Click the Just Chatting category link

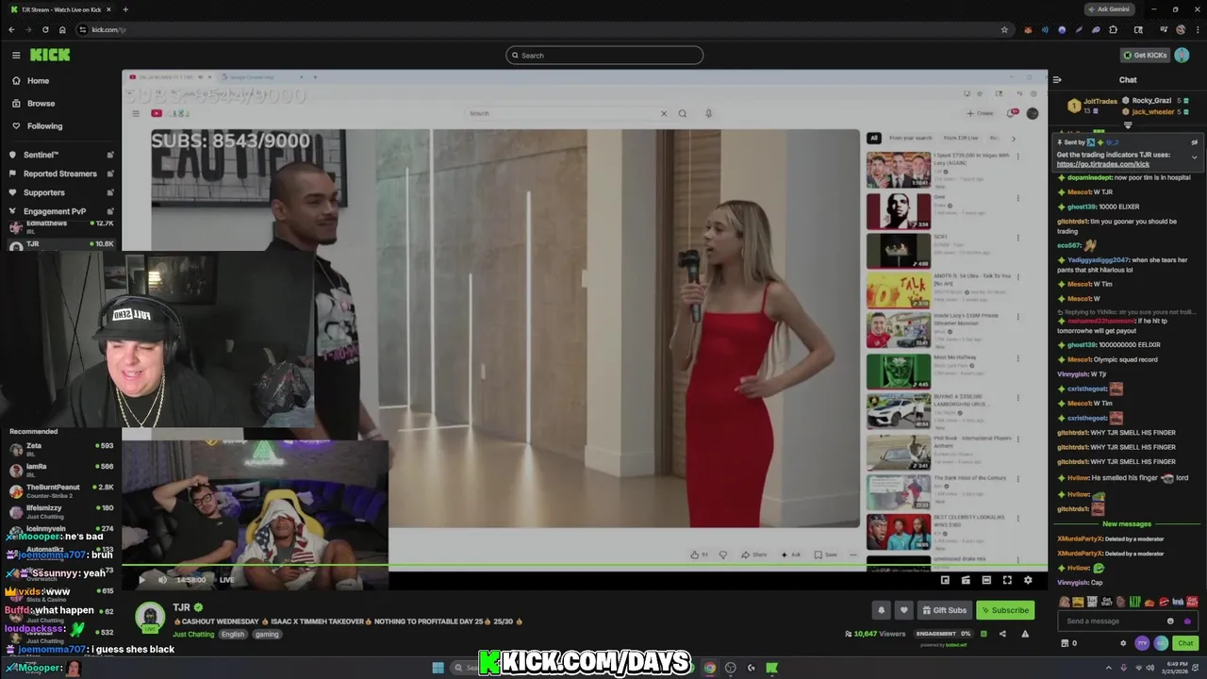click(193, 634)
